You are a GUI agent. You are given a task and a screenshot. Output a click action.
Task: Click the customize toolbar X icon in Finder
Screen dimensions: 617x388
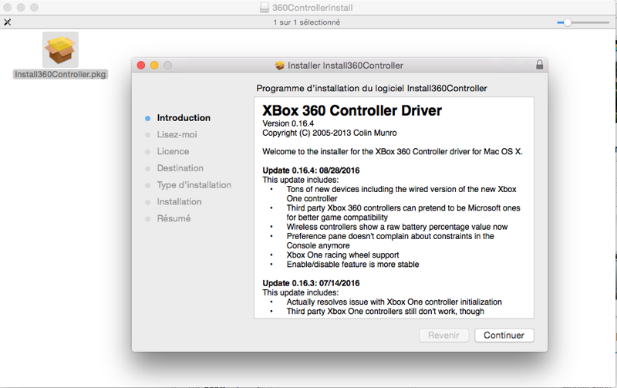coord(8,22)
